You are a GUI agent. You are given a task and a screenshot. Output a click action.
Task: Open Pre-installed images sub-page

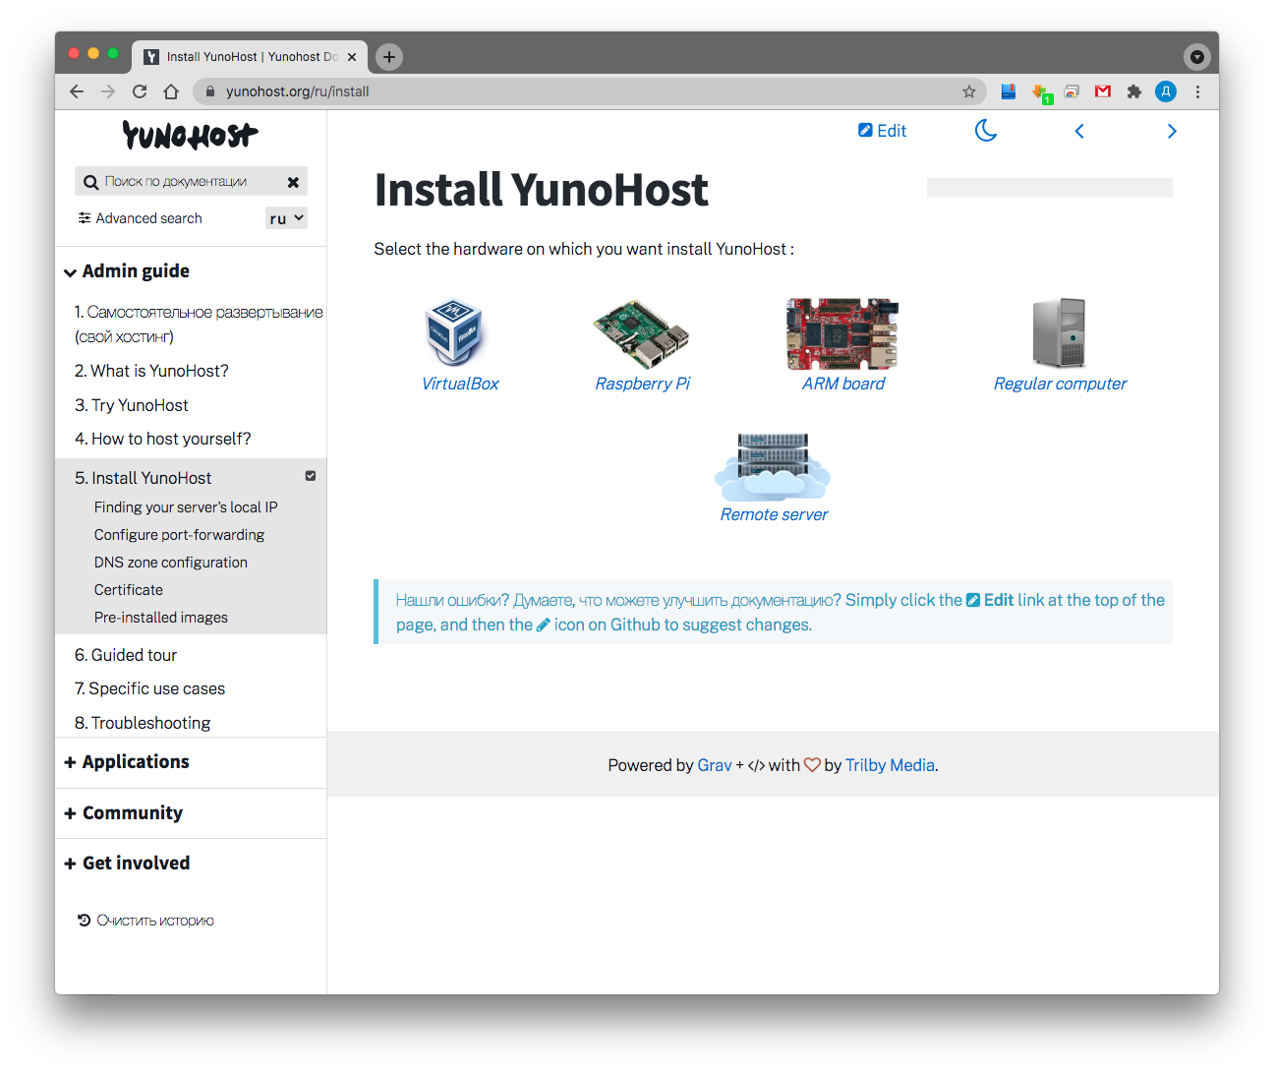[x=161, y=618]
